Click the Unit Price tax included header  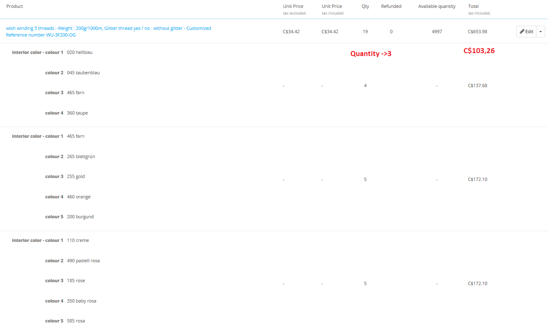pos(332,6)
